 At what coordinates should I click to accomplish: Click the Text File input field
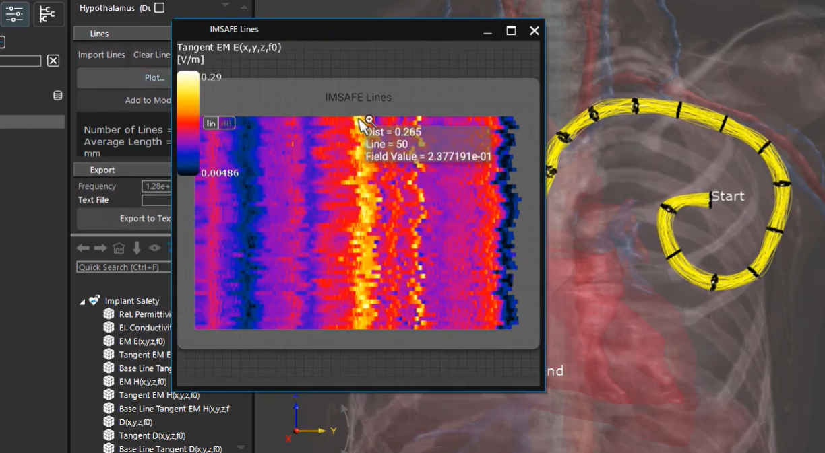coord(156,200)
